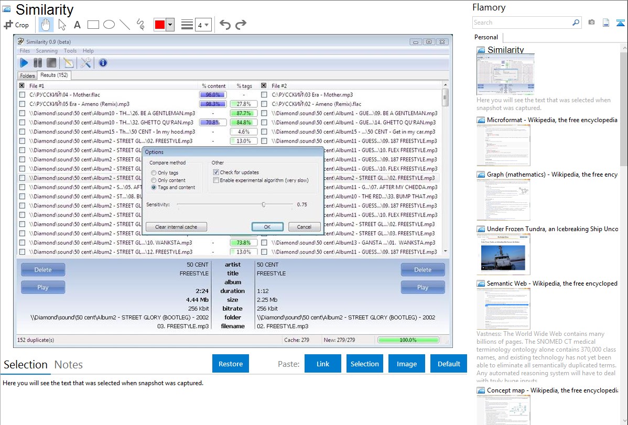The height and width of the screenshot is (425, 628).
Task: Select the straight line tool
Action: coord(125,25)
